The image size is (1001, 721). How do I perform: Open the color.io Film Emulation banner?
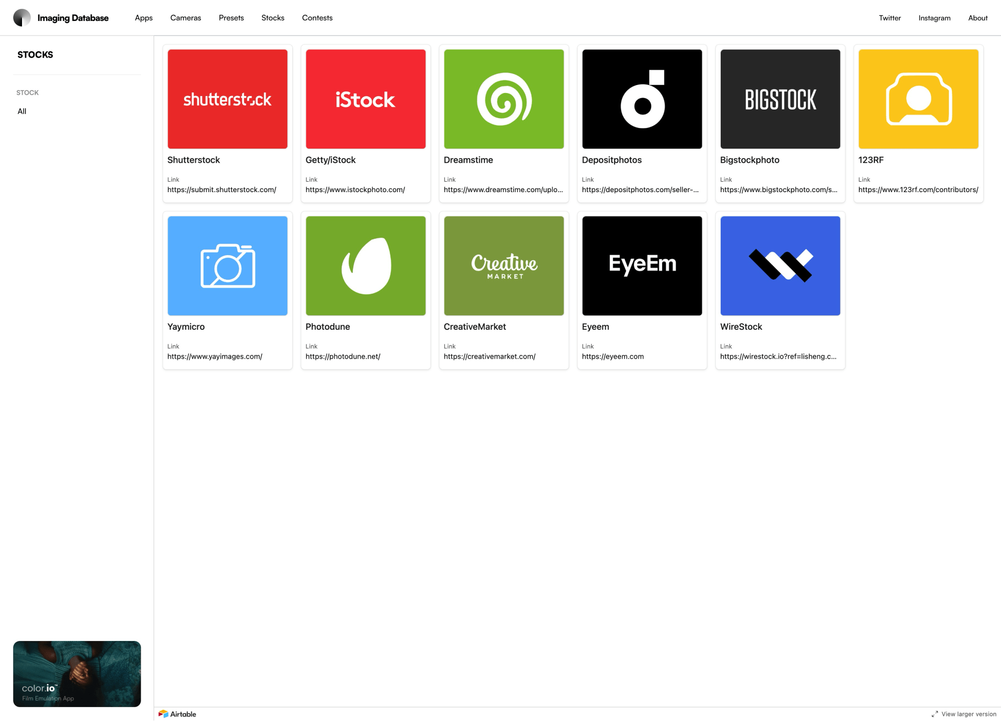[77, 674]
